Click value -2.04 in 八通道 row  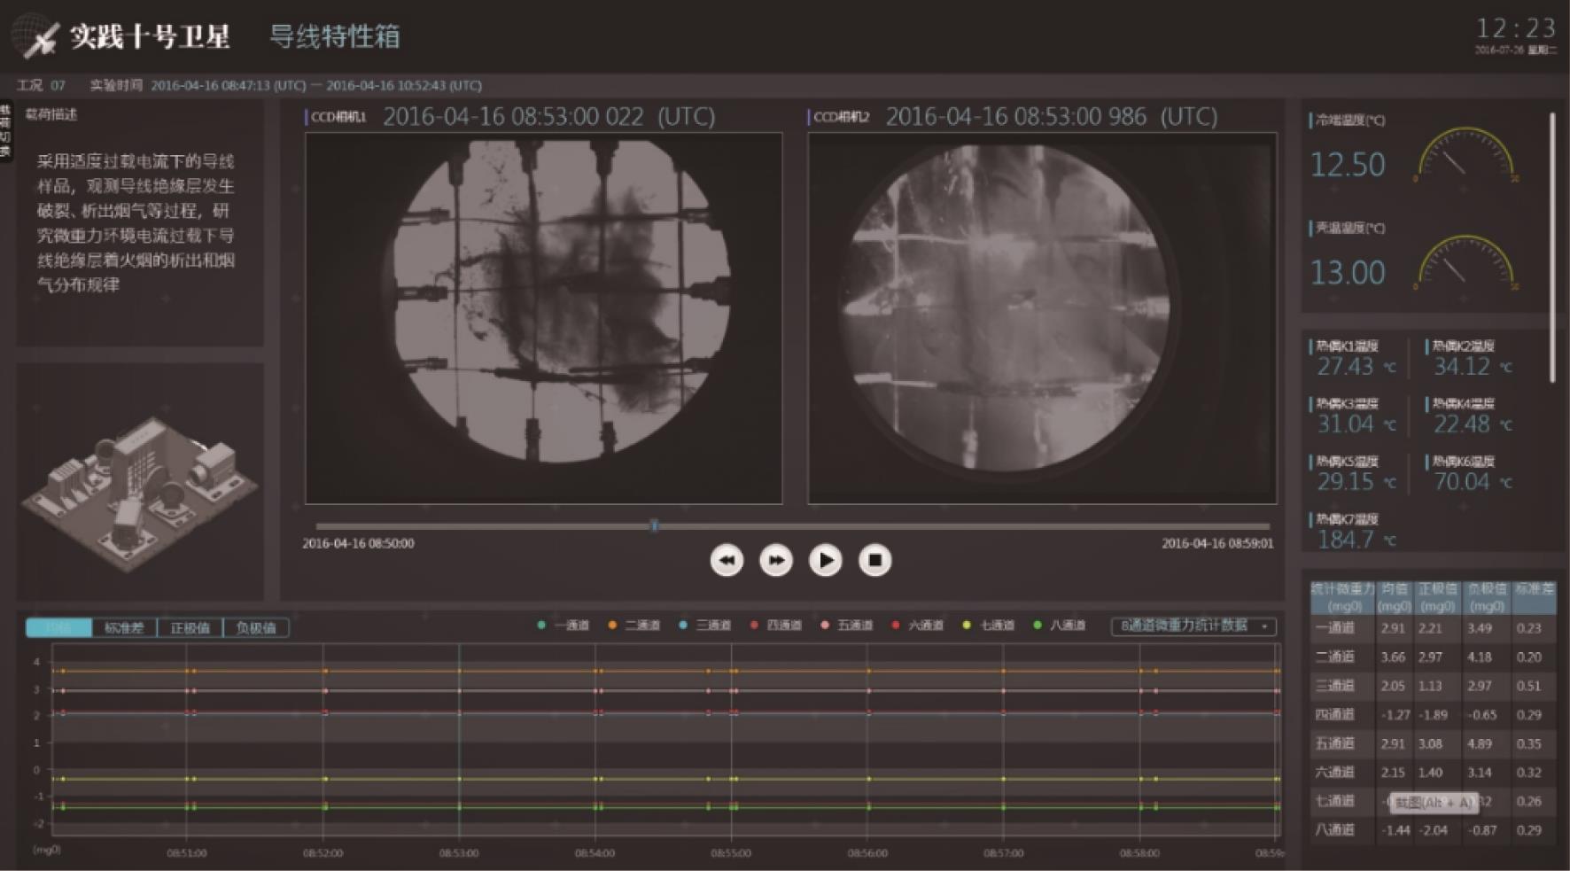1432,830
